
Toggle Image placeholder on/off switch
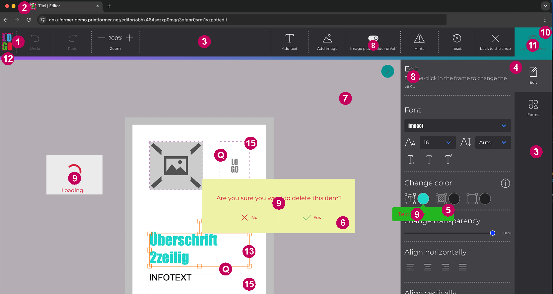[373, 38]
